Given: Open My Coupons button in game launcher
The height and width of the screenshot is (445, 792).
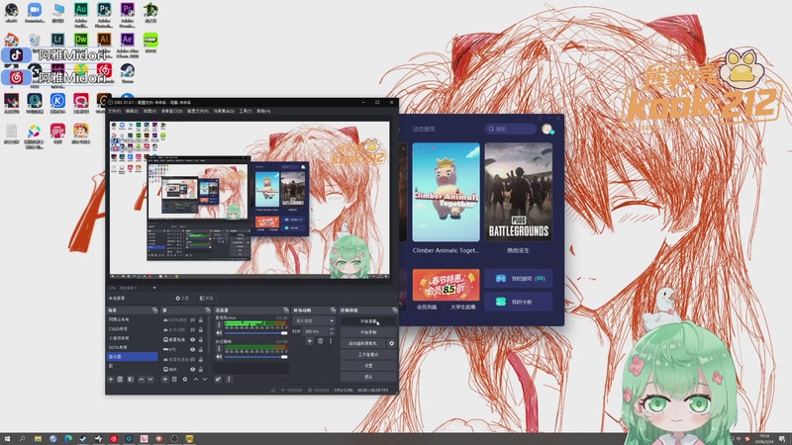Looking at the screenshot, I should click(518, 302).
